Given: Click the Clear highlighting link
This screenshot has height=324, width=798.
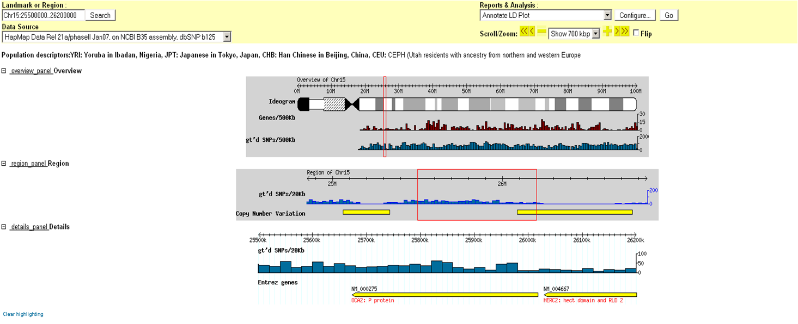Looking at the screenshot, I should (x=23, y=314).
